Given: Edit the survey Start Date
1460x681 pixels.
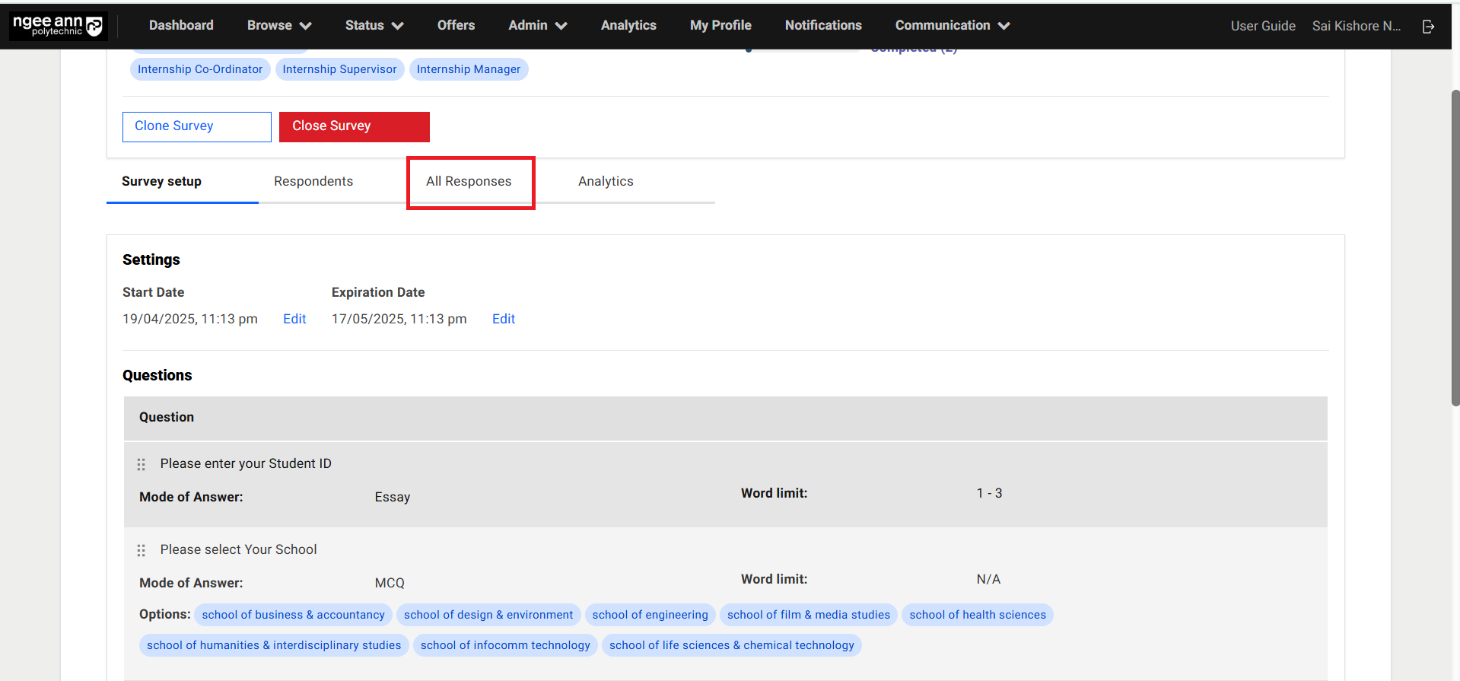Looking at the screenshot, I should [x=294, y=320].
